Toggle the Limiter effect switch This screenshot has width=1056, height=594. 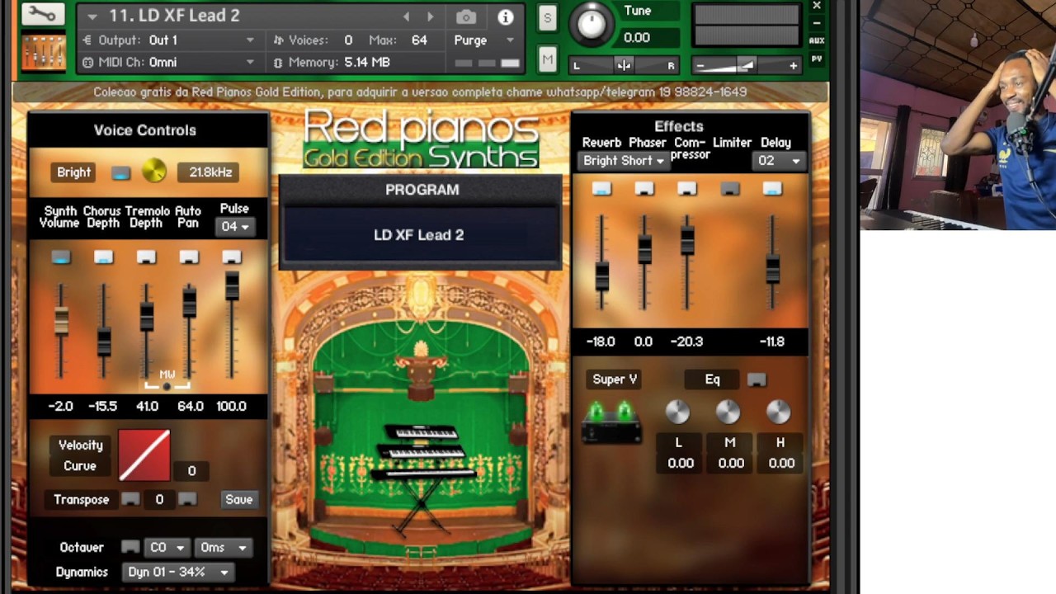pyautogui.click(x=730, y=190)
